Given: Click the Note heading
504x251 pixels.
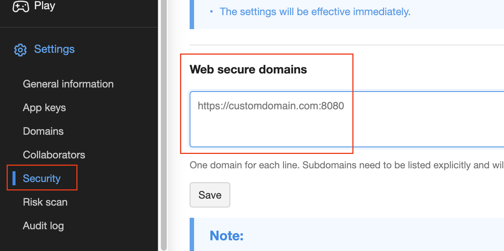Looking at the screenshot, I should 227,235.
